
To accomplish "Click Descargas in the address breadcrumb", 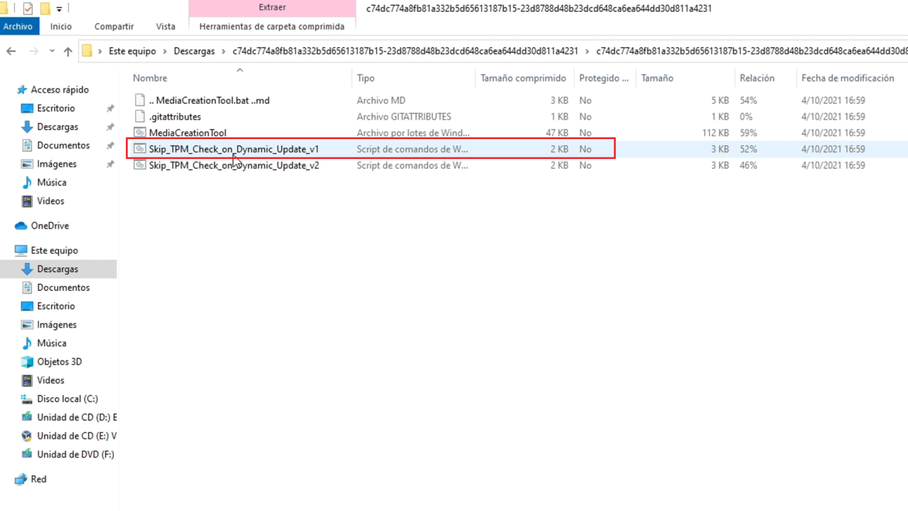I will point(194,51).
